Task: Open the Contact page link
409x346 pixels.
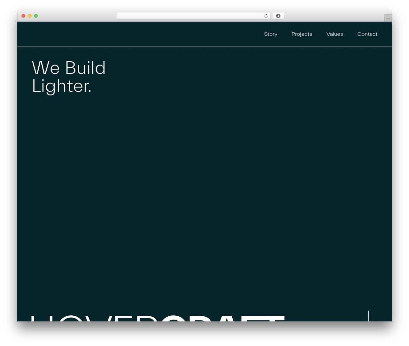Action: 367,34
